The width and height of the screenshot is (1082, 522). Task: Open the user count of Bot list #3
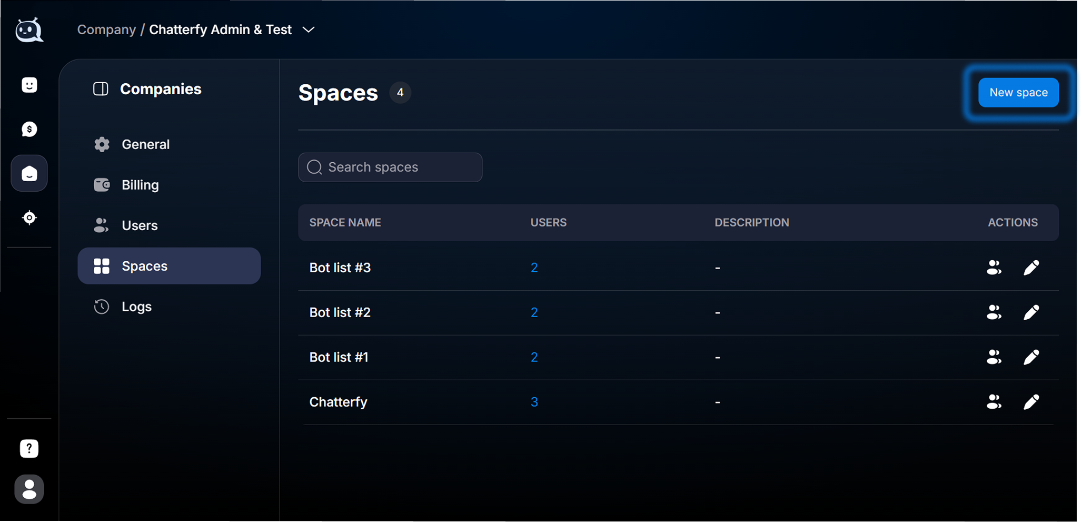[x=534, y=268]
